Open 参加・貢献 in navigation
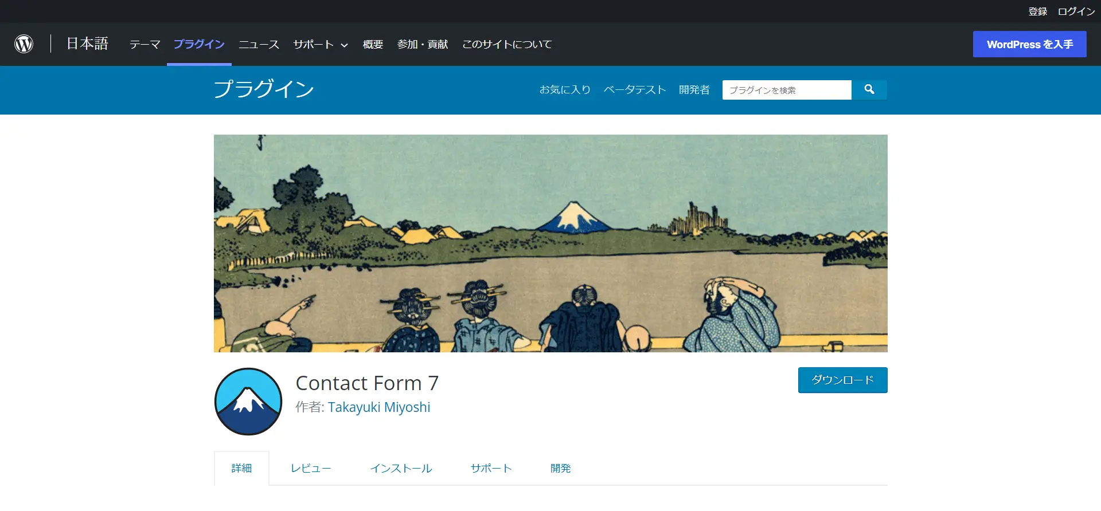1101x511 pixels. pyautogui.click(x=423, y=44)
